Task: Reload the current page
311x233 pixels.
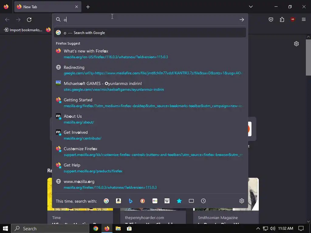Action: click(29, 19)
